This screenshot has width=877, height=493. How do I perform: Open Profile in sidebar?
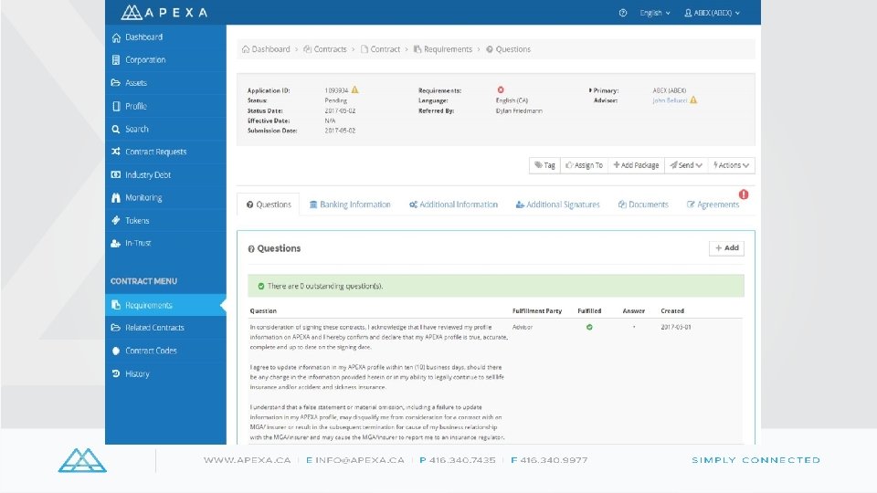pyautogui.click(x=165, y=106)
